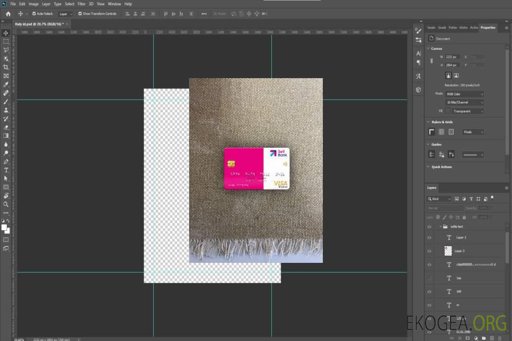
Task: Click the foreground color swatch
Action: [x=4, y=228]
